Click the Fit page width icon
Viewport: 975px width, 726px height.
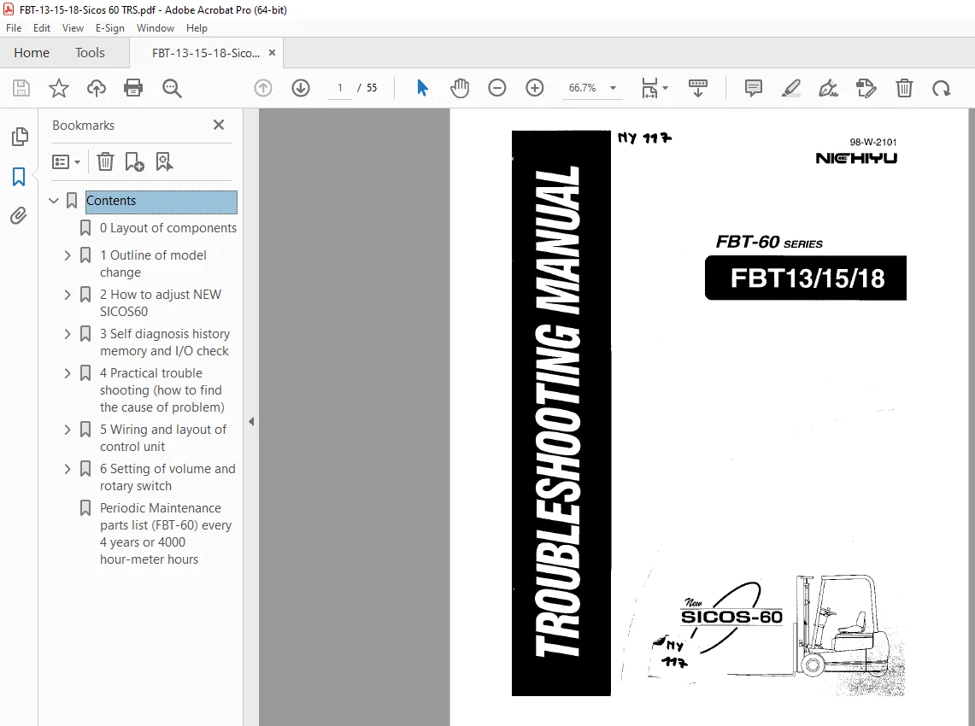[649, 88]
